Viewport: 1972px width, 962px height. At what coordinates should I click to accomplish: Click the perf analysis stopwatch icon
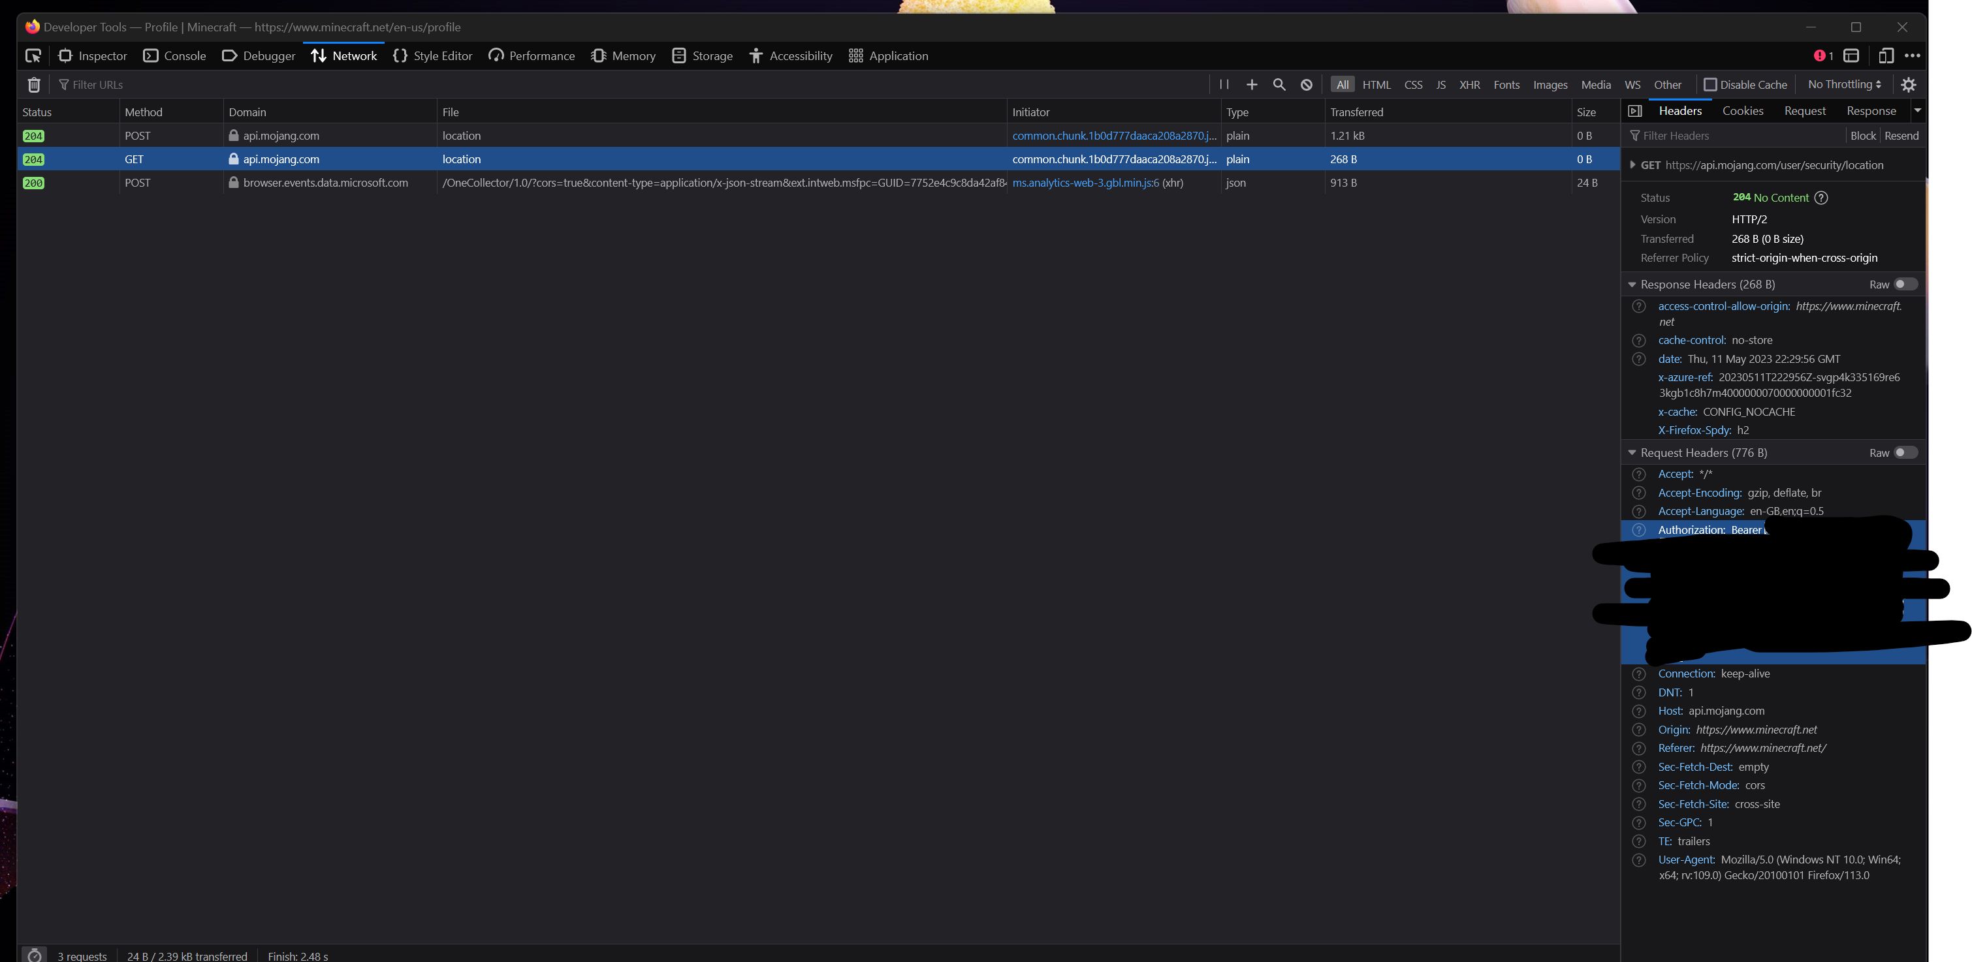click(34, 955)
